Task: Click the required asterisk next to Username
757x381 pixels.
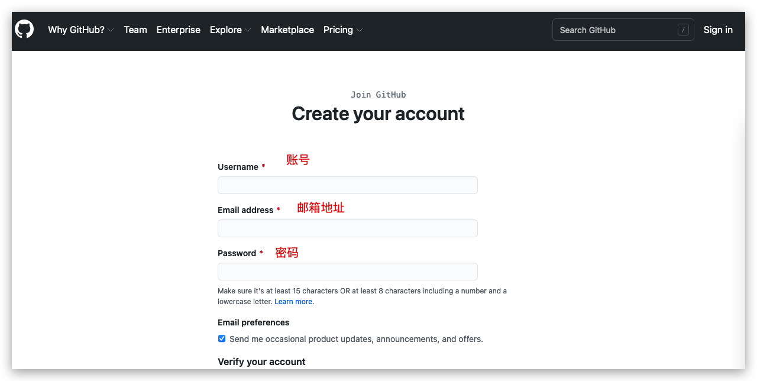Action: (x=264, y=166)
